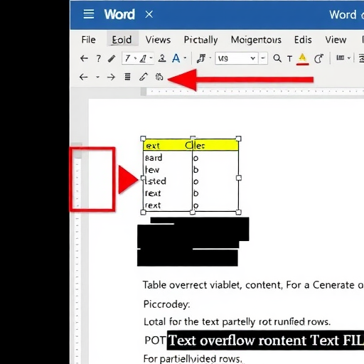Screen dimensions: 364x364
Task: Click the right arrow forward icon
Action: [111, 77]
